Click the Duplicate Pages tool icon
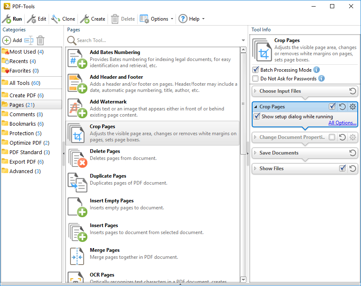This screenshot has width=361, height=286. [77, 183]
